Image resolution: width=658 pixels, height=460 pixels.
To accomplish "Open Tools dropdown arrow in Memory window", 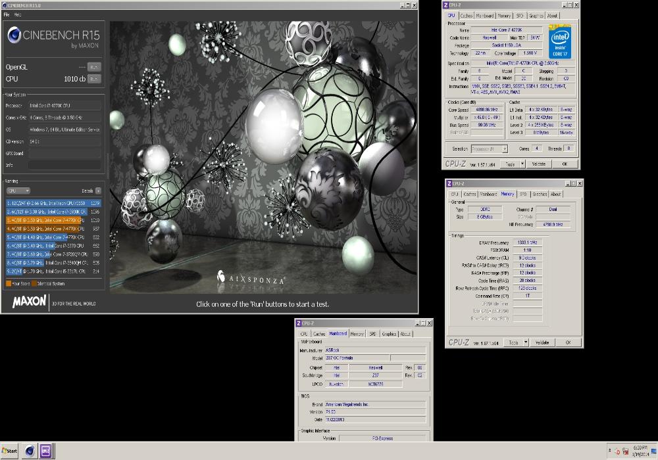I will click(526, 342).
